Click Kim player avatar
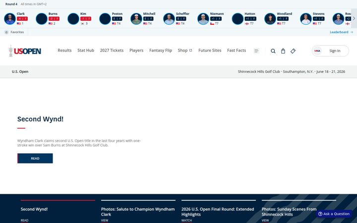Screen dimensions: 357x223 pyautogui.click(x=73, y=19)
